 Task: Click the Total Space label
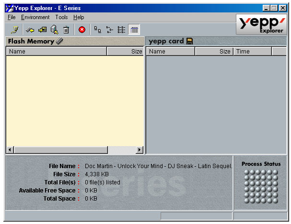(x=59, y=199)
